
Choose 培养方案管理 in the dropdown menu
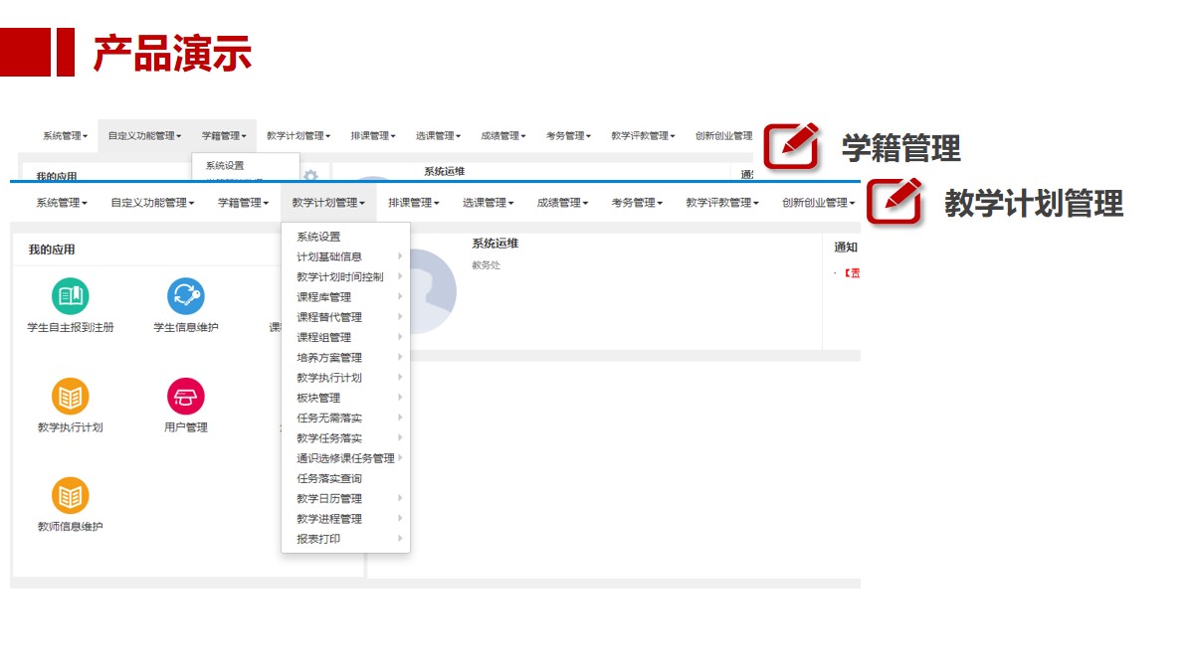coord(329,357)
